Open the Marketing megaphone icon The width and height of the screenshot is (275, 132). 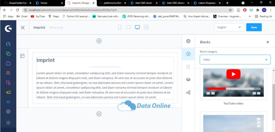point(8,92)
